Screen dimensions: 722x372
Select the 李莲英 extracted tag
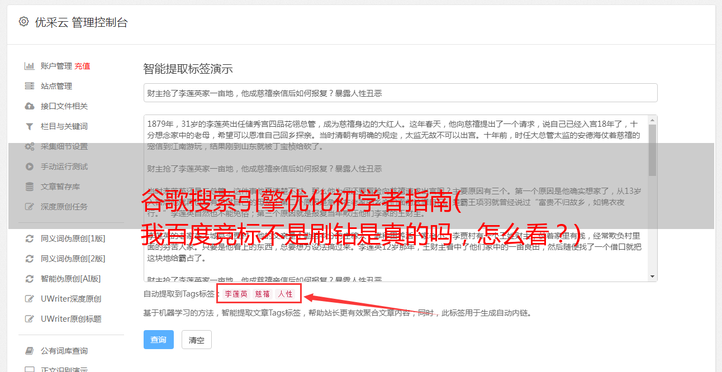point(236,294)
